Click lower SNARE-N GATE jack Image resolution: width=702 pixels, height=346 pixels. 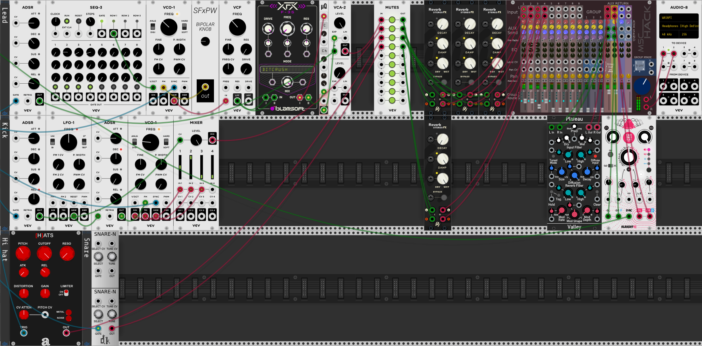(x=98, y=328)
